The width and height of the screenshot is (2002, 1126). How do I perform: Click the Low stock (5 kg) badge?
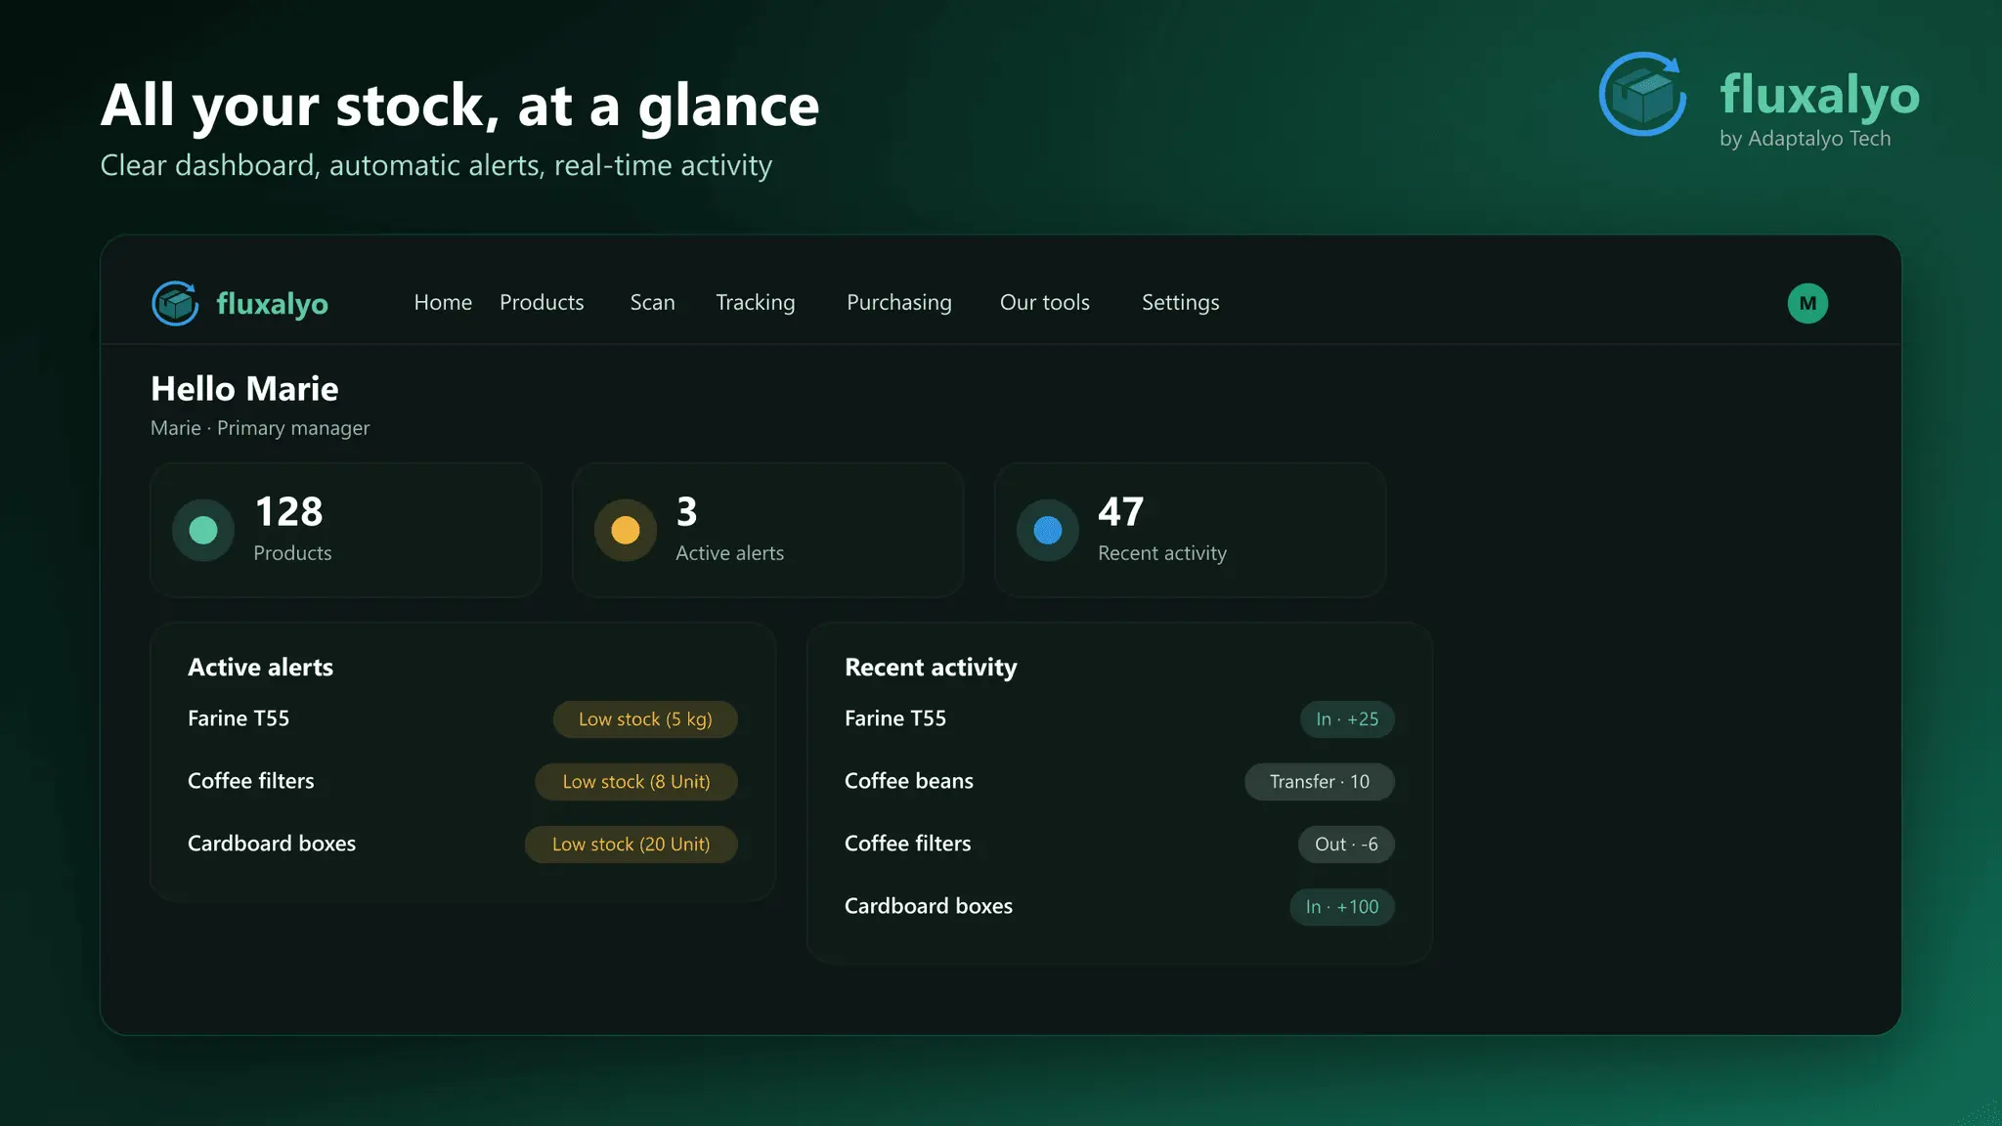[x=645, y=719]
